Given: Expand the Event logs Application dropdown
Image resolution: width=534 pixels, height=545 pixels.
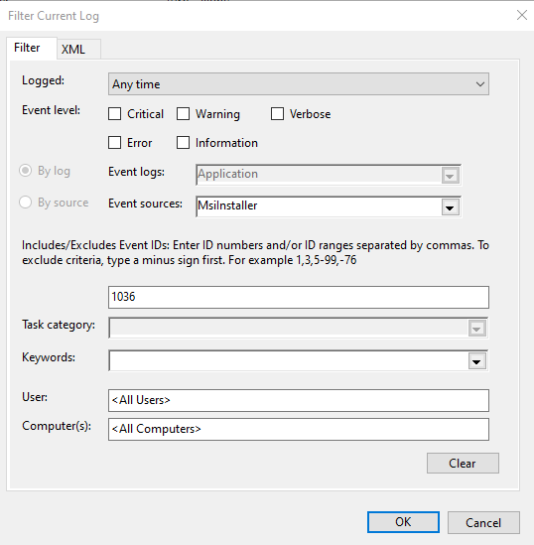Looking at the screenshot, I should coord(451,176).
